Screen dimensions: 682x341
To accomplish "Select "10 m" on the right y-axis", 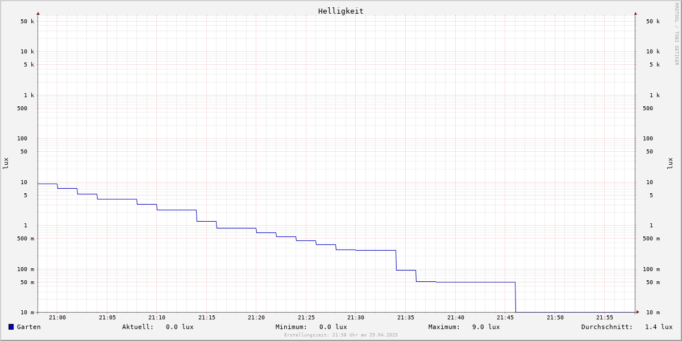I will pos(653,313).
